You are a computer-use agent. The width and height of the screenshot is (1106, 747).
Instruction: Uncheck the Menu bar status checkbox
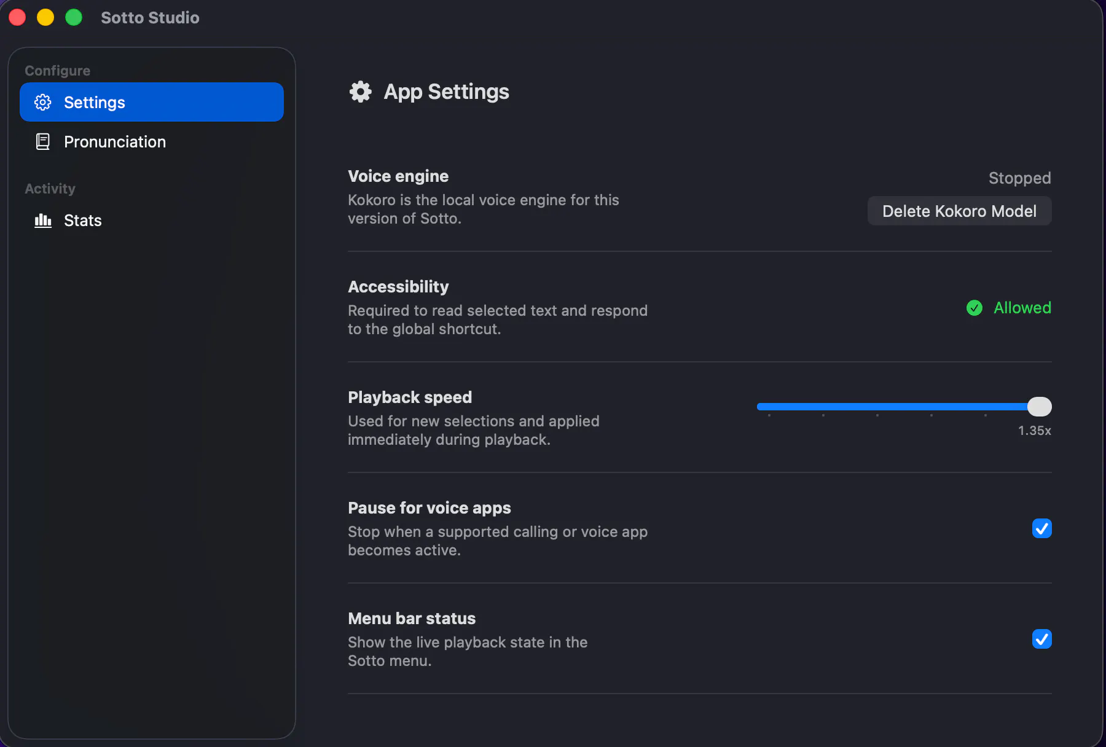pos(1041,639)
